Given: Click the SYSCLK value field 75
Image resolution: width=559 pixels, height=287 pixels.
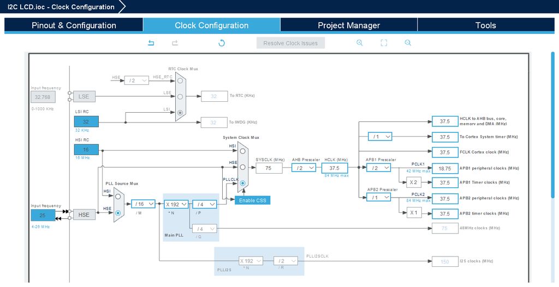Looking at the screenshot, I should coord(269,168).
